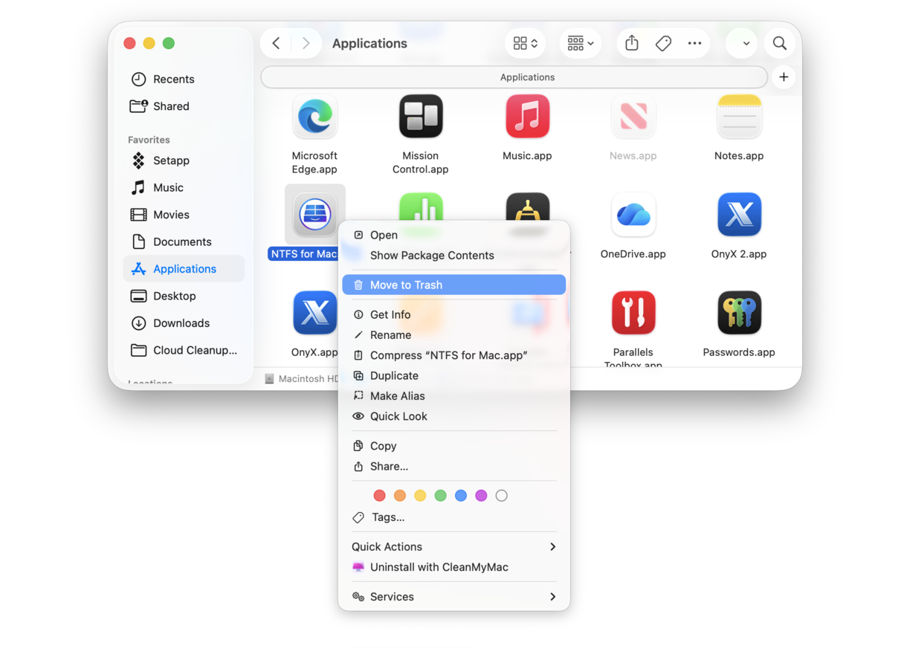Screen dimensions: 904x648
Task: Apply the purple tag color
Action: pos(482,496)
